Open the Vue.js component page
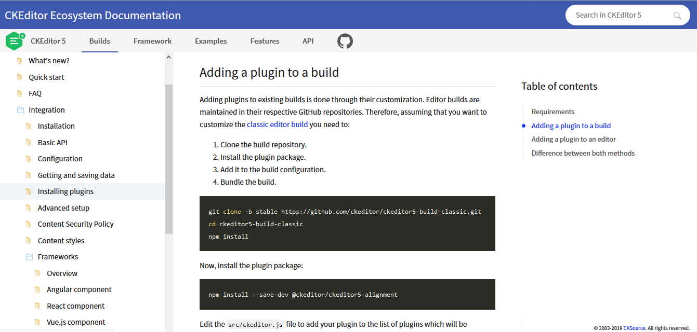Image resolution: width=697 pixels, height=332 pixels. click(x=76, y=322)
